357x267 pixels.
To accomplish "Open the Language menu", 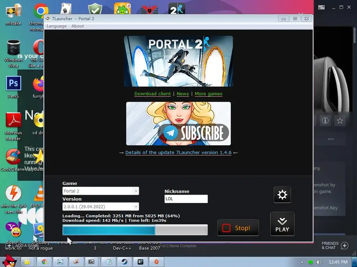I will 56,26.
